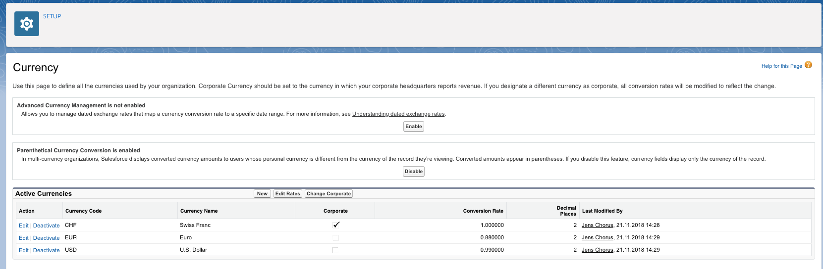
Task: Click the Setup gear icon
Action: click(27, 24)
